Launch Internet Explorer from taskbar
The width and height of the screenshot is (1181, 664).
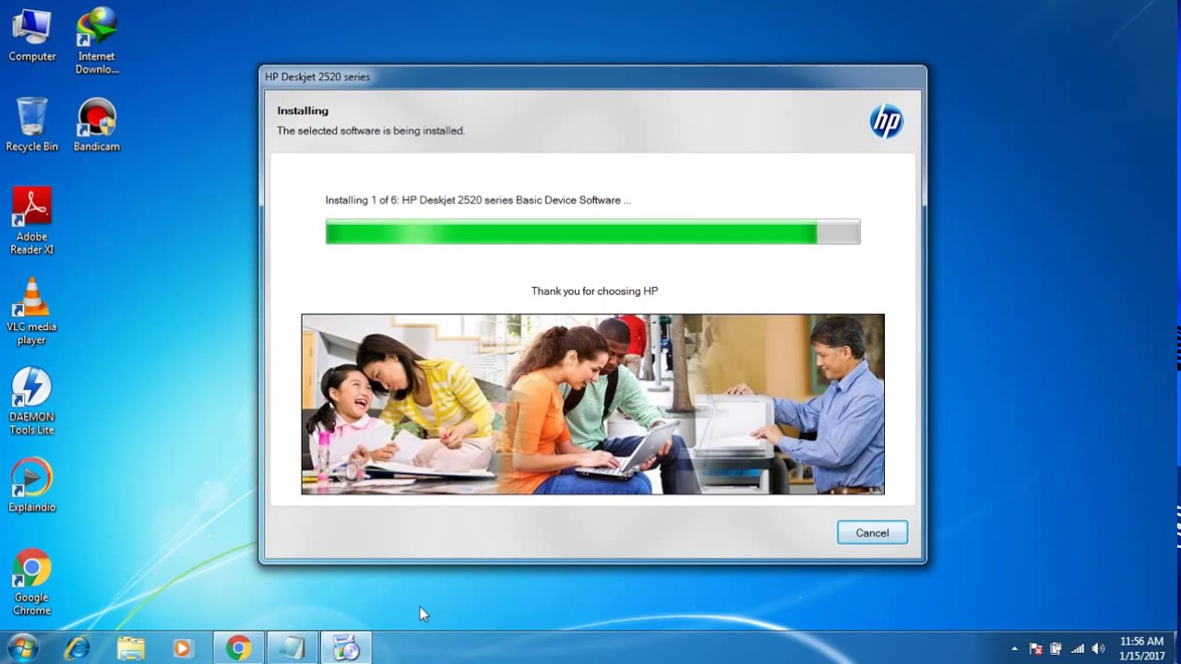[x=78, y=648]
